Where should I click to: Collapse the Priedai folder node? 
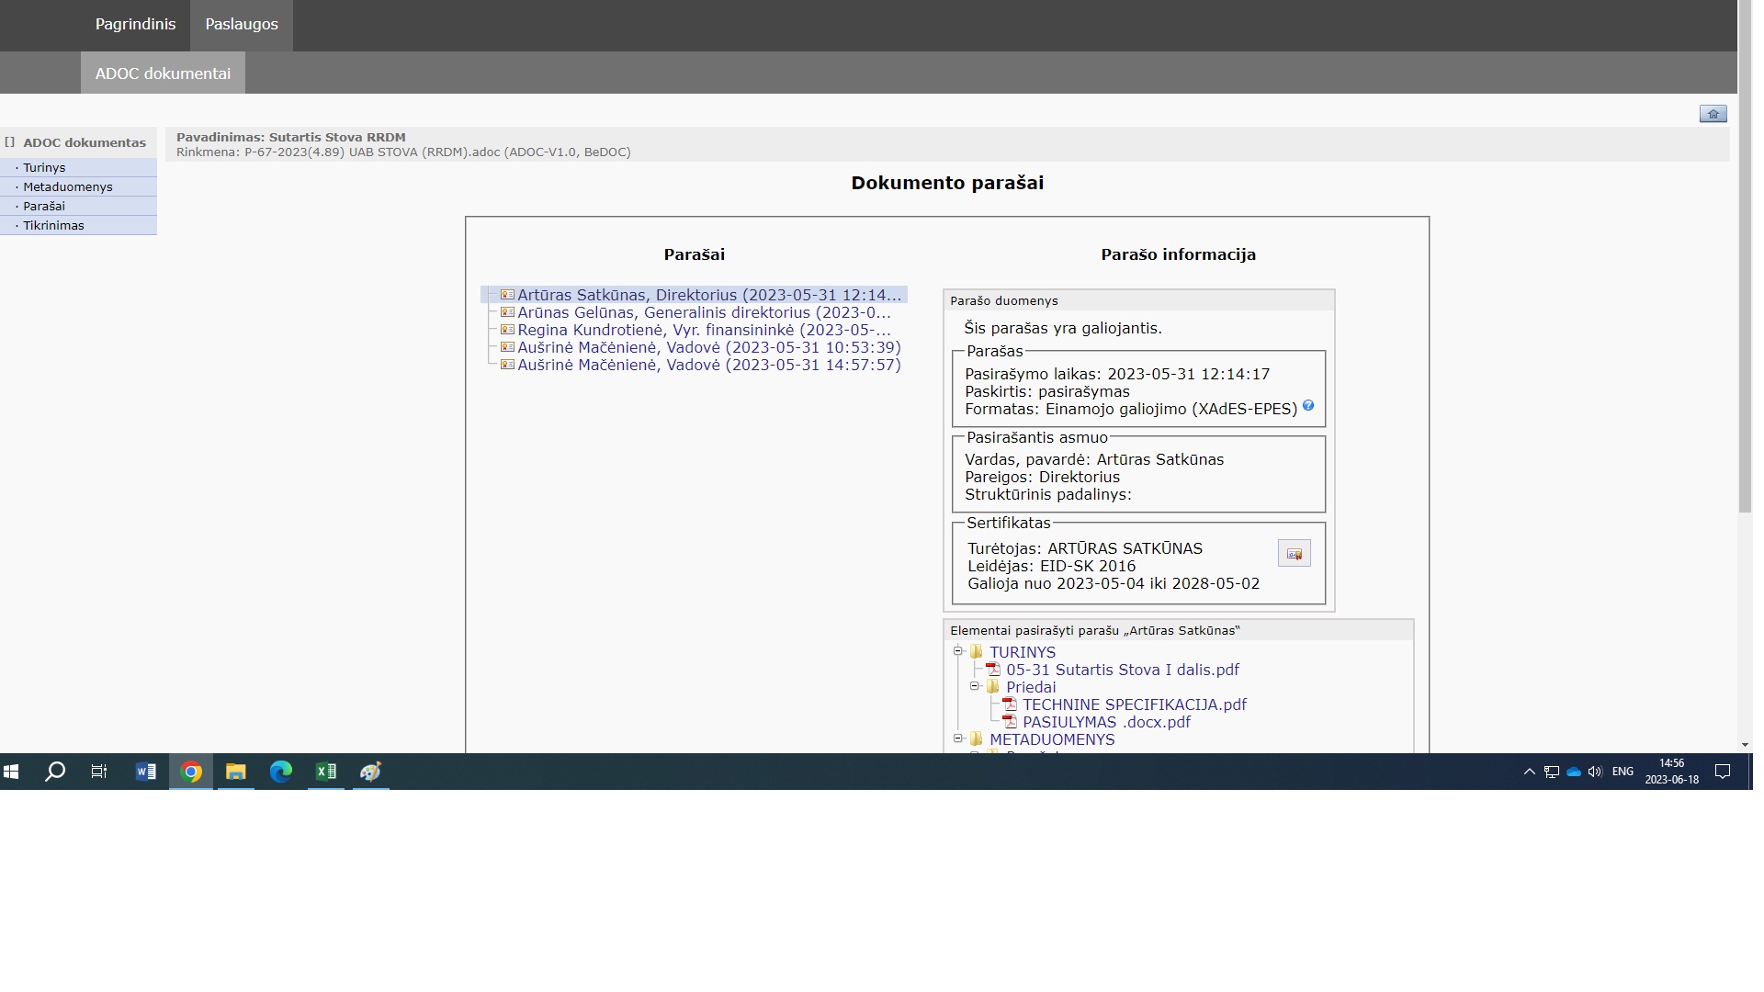click(975, 686)
